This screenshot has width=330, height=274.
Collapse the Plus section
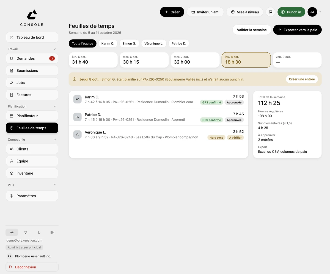(x=54, y=185)
